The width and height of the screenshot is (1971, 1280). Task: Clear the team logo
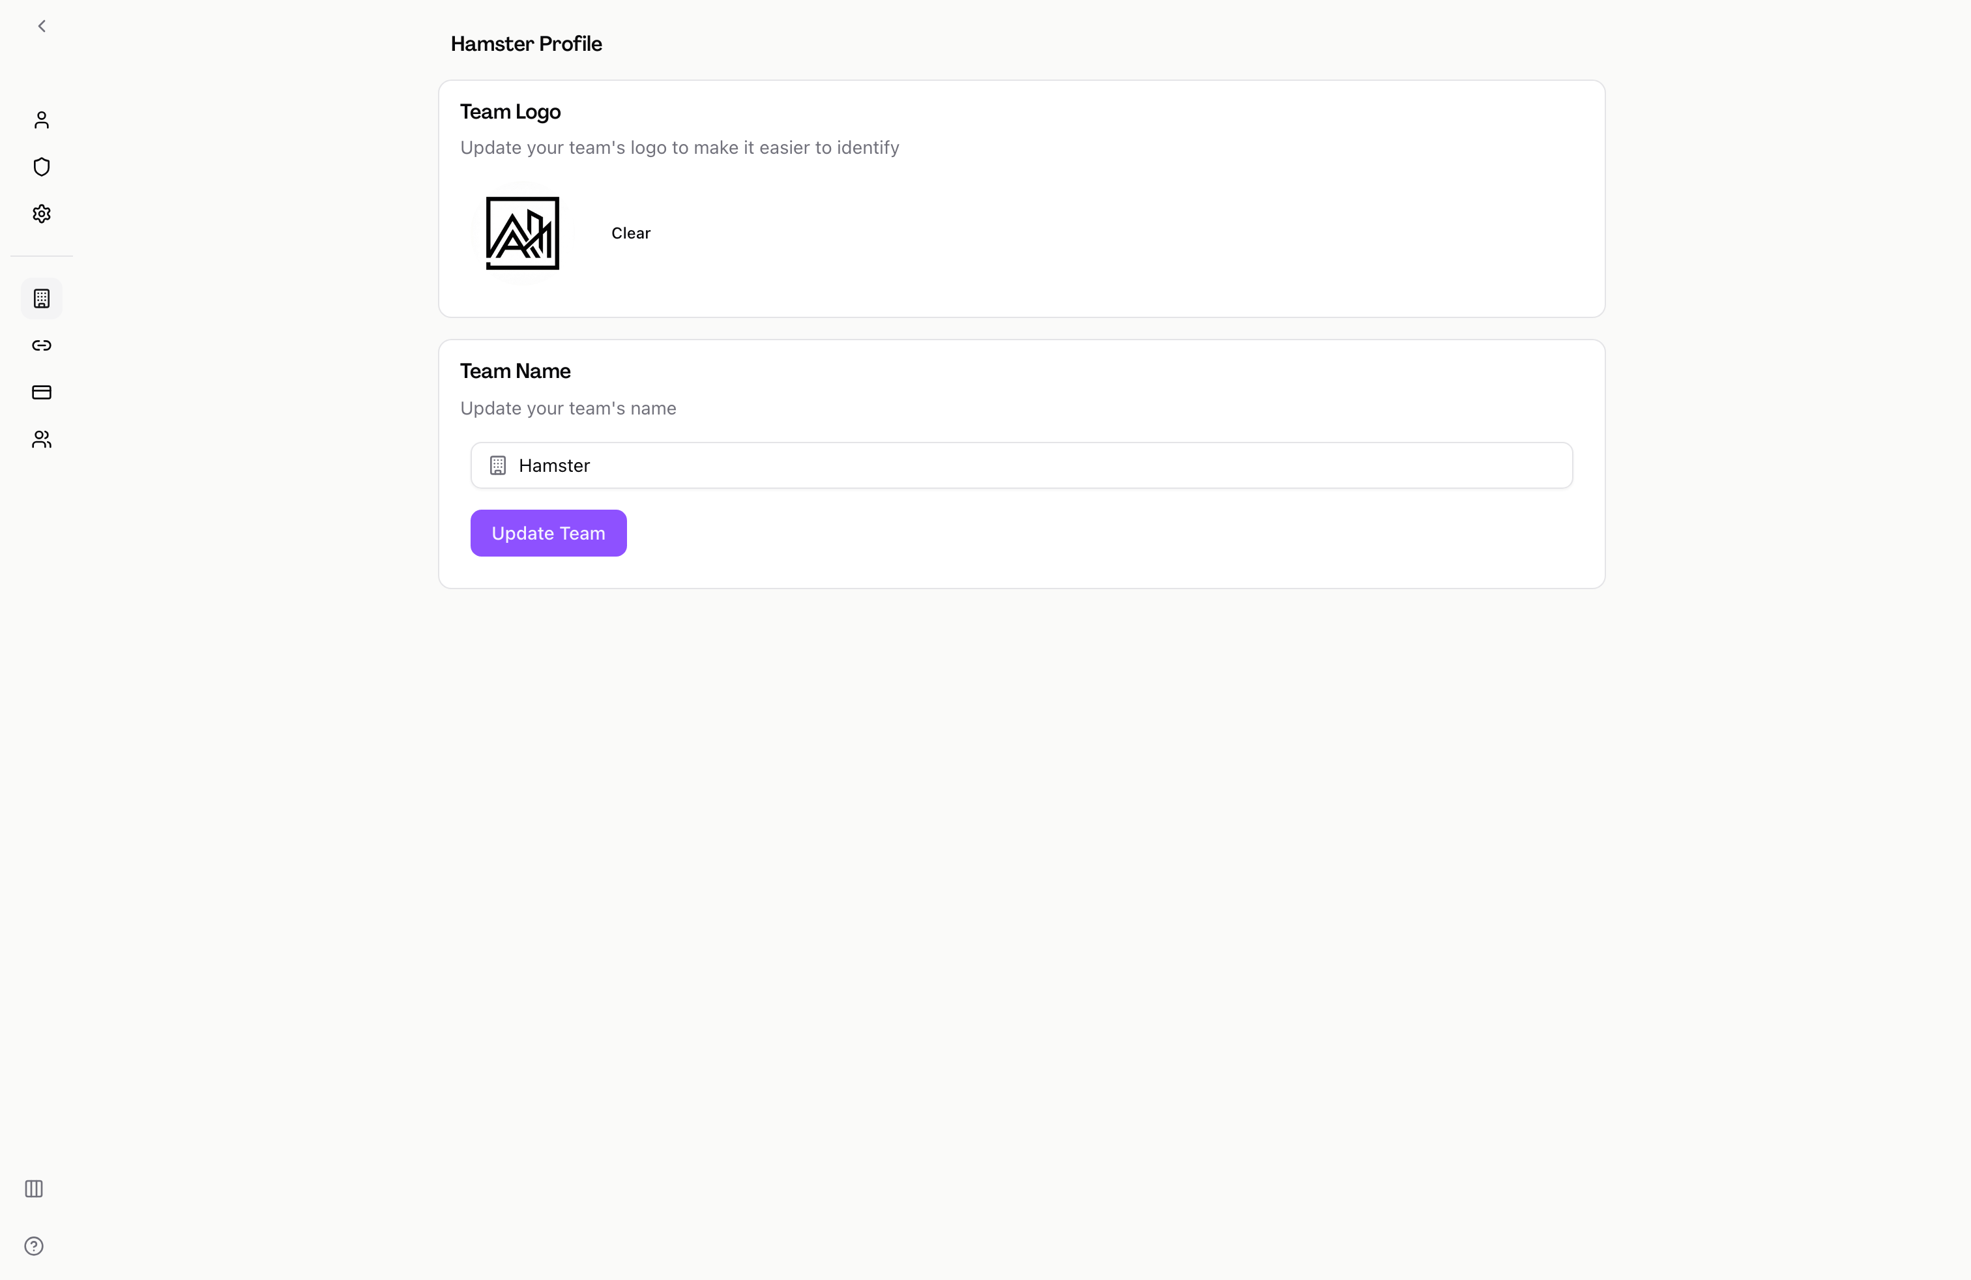coord(631,233)
